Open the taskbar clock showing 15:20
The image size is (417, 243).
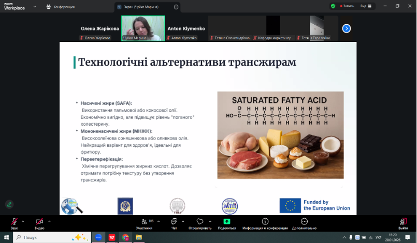point(393,237)
